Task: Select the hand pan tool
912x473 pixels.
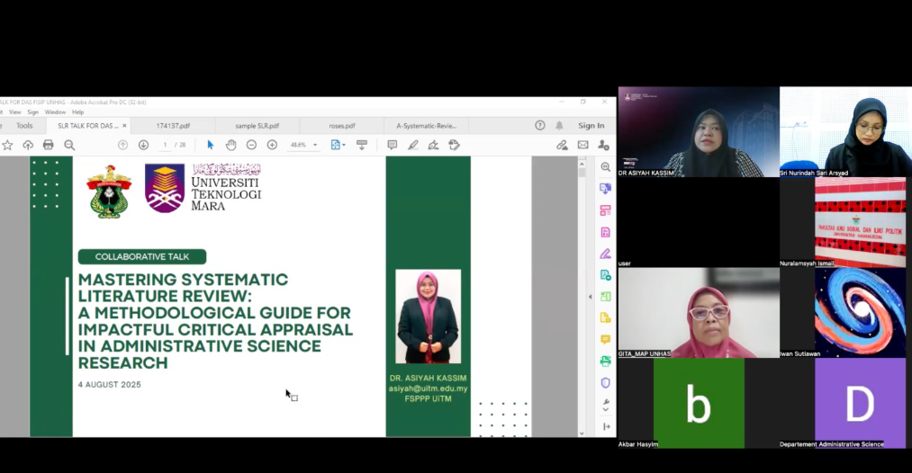Action: click(230, 145)
